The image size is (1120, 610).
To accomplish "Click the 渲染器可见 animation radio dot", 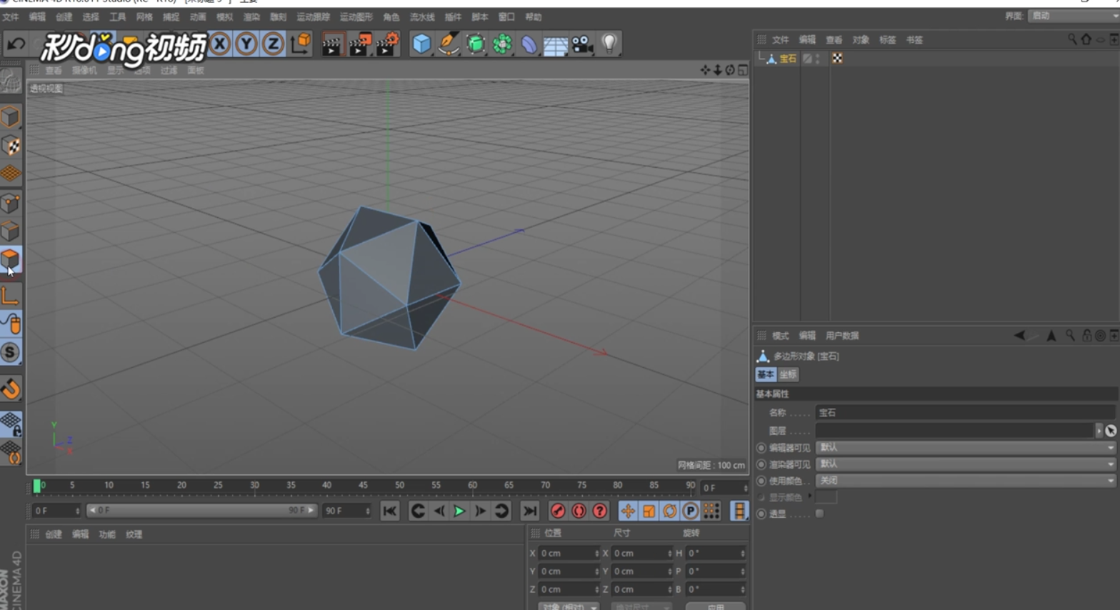I will coord(761,464).
